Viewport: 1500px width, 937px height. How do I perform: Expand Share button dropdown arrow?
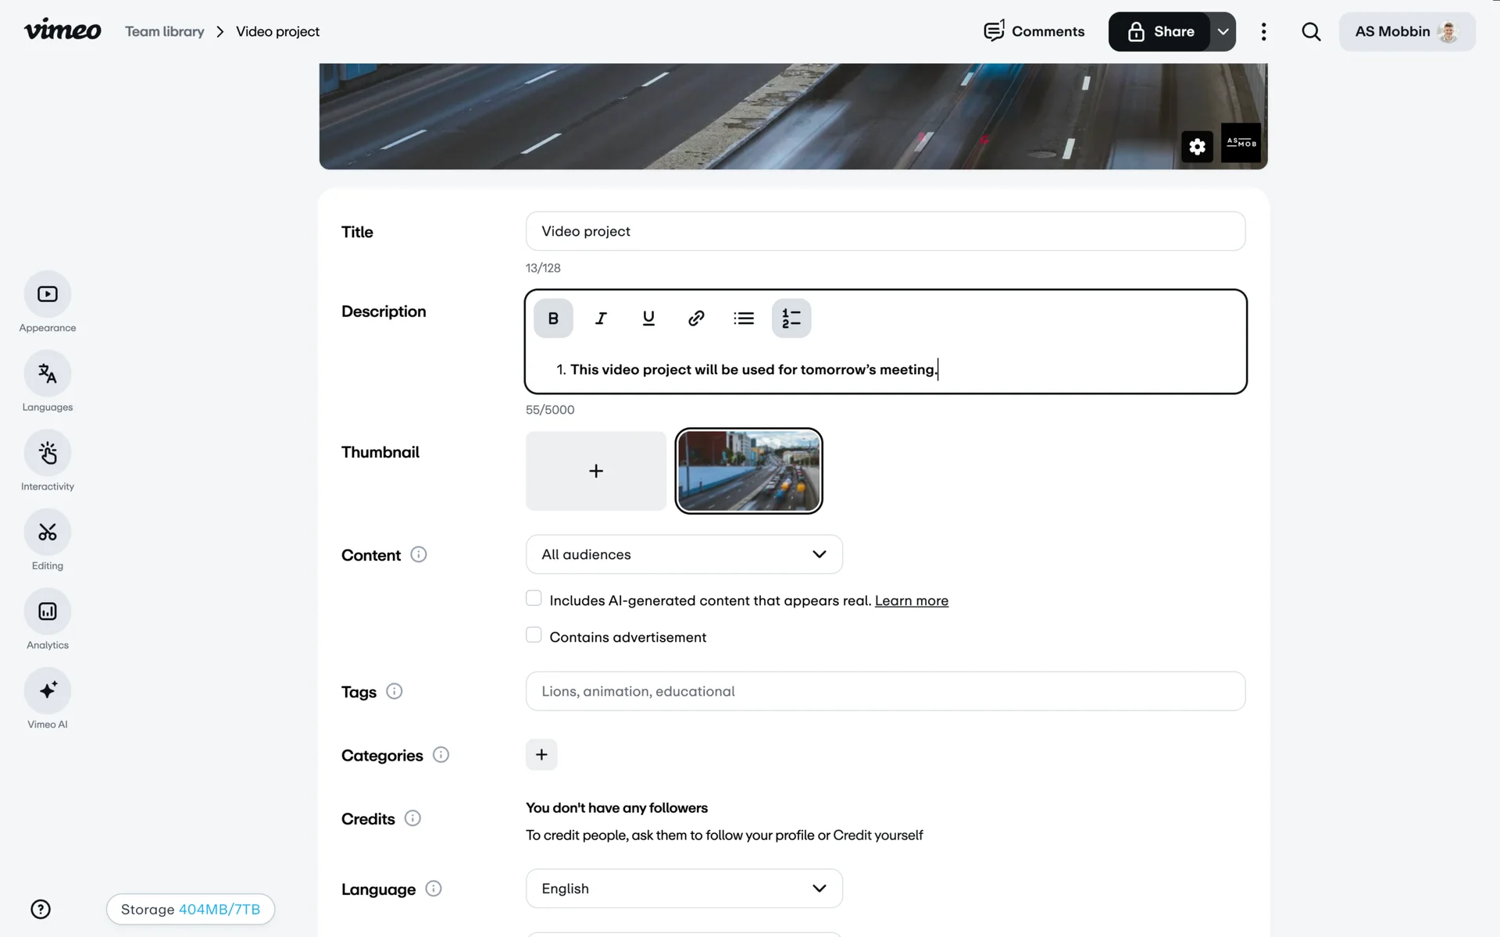1223,32
